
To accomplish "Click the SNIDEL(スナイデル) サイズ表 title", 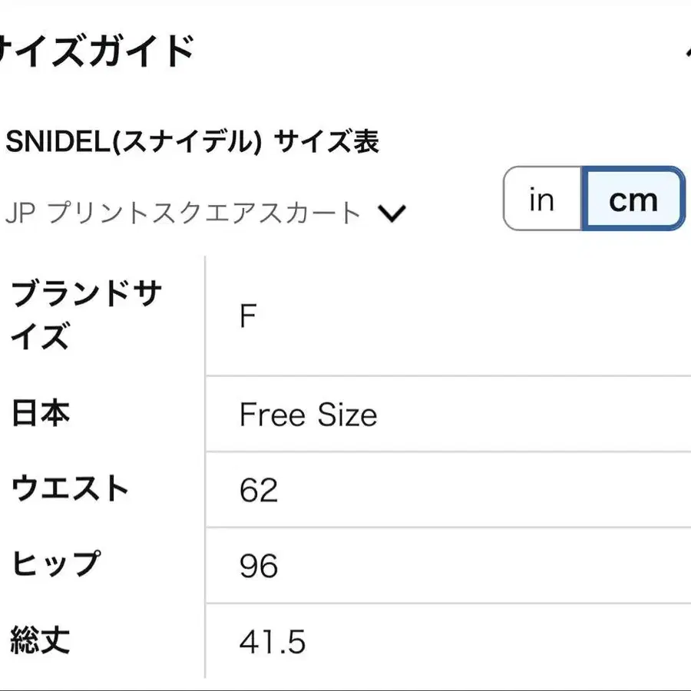I will [192, 142].
